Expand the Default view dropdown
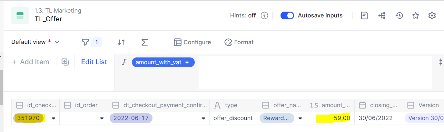Screen dimensions: 444x132 click(35, 42)
